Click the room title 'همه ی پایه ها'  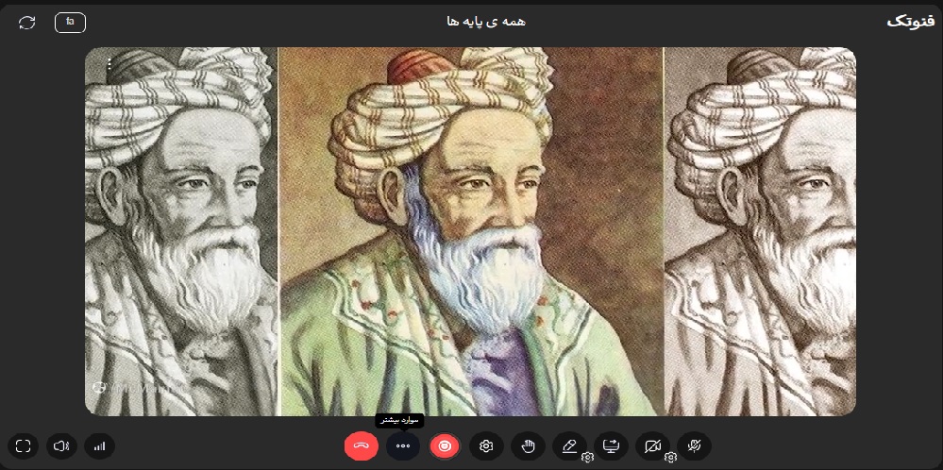point(486,22)
